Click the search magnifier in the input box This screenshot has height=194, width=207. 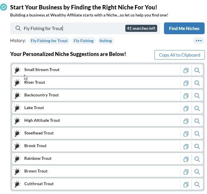point(18,28)
